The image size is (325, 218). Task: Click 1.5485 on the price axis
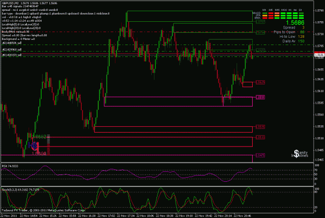pos(319,150)
